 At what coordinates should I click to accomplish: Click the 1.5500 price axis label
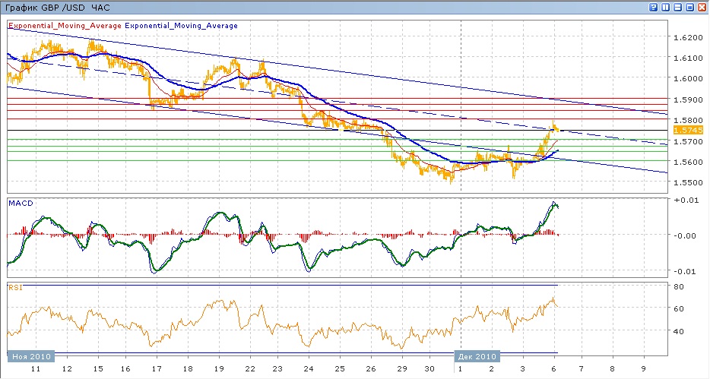pyautogui.click(x=687, y=183)
